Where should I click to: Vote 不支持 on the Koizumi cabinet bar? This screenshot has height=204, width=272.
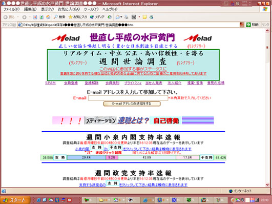coord(206,157)
